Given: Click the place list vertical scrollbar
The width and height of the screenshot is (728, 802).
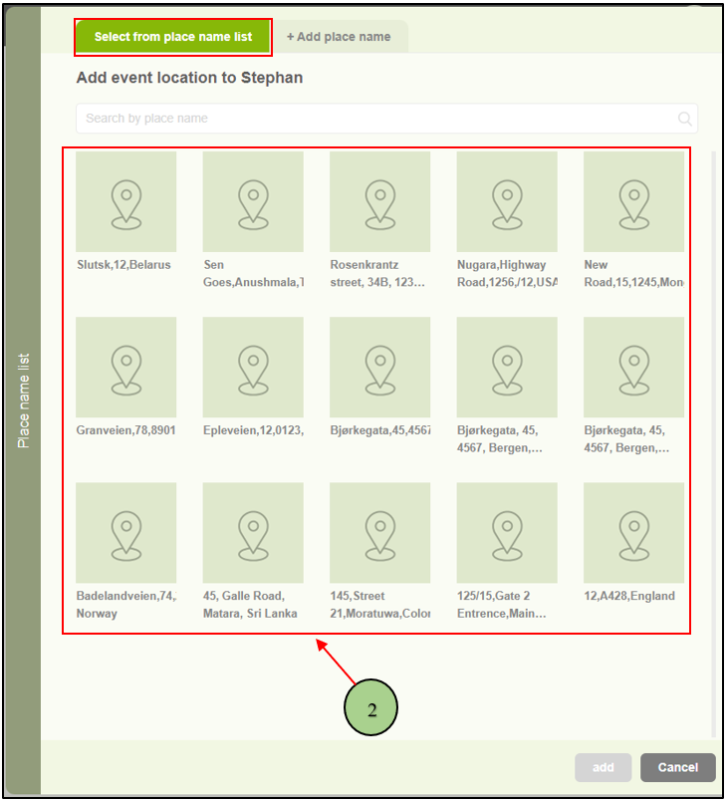Looking at the screenshot, I should coord(710,399).
